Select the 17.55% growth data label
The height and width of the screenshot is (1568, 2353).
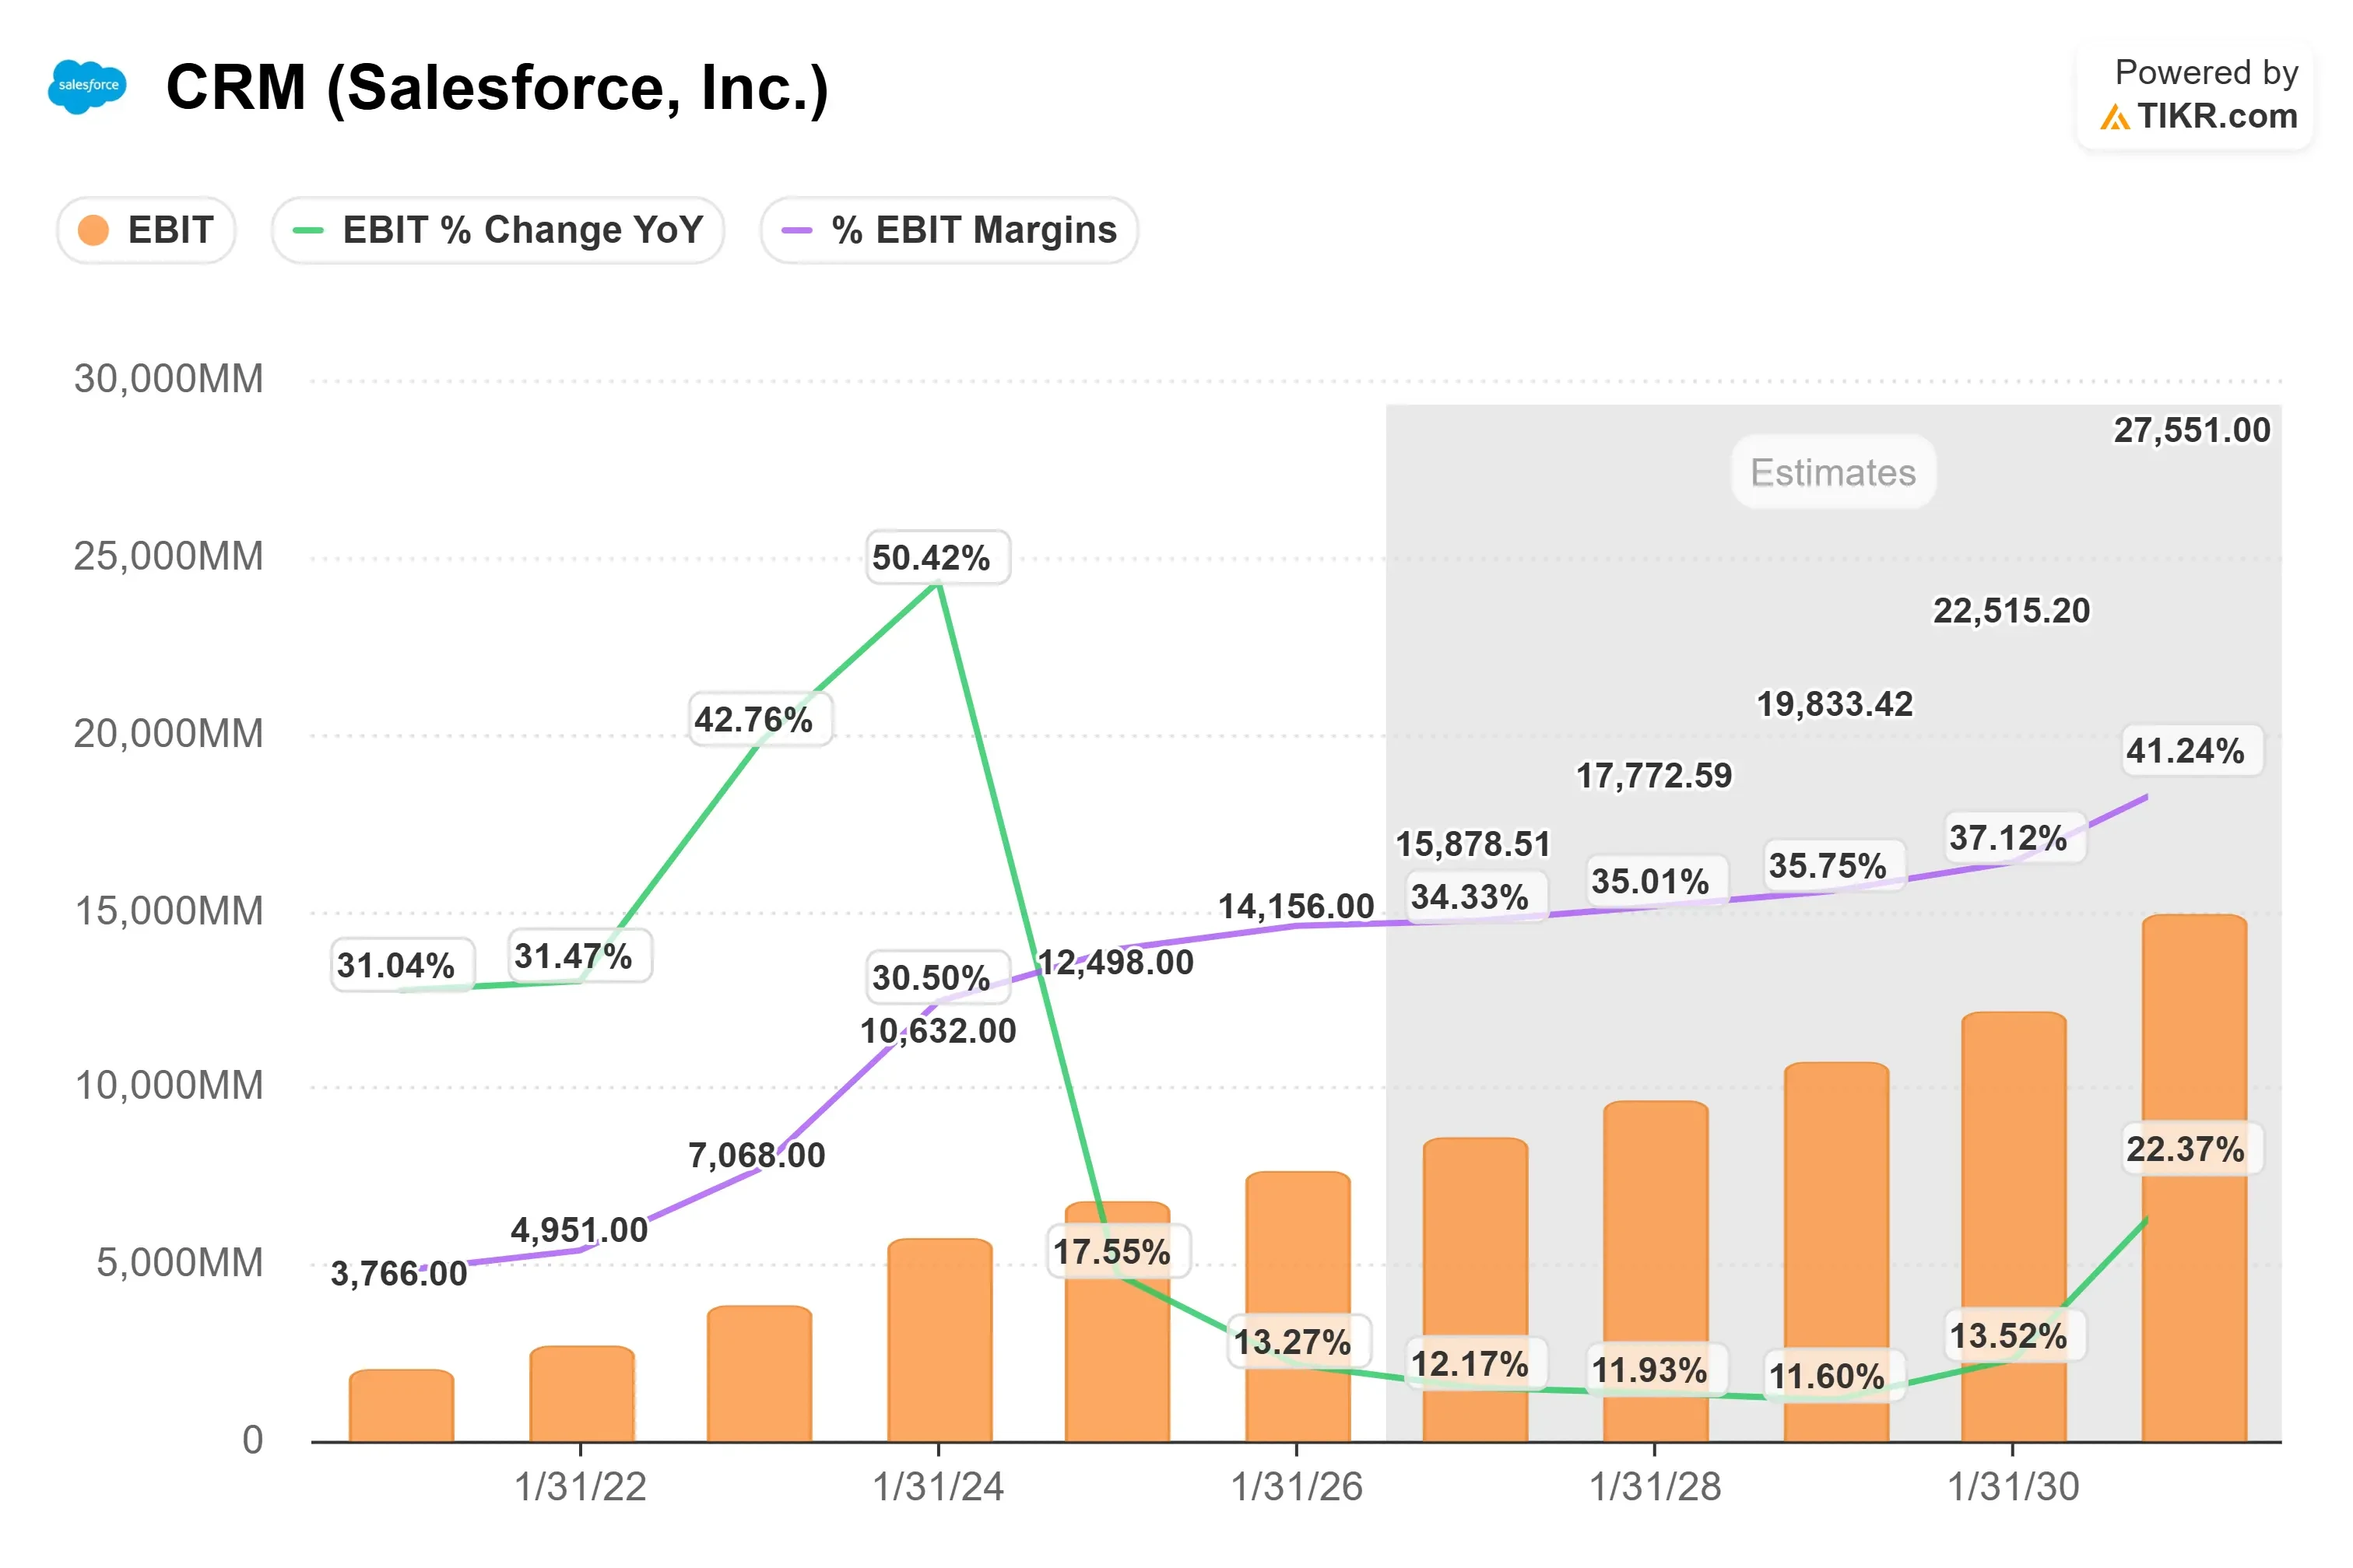1118,1251
